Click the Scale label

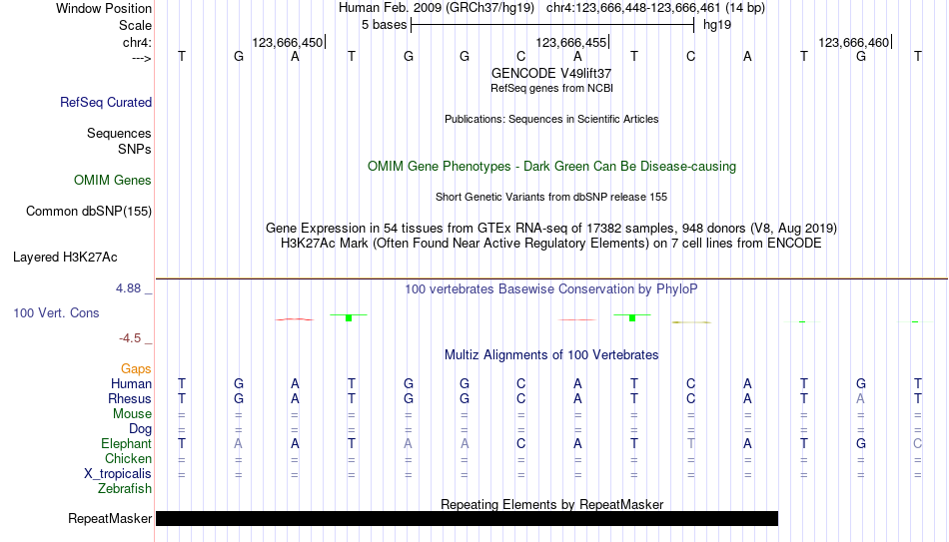point(136,25)
